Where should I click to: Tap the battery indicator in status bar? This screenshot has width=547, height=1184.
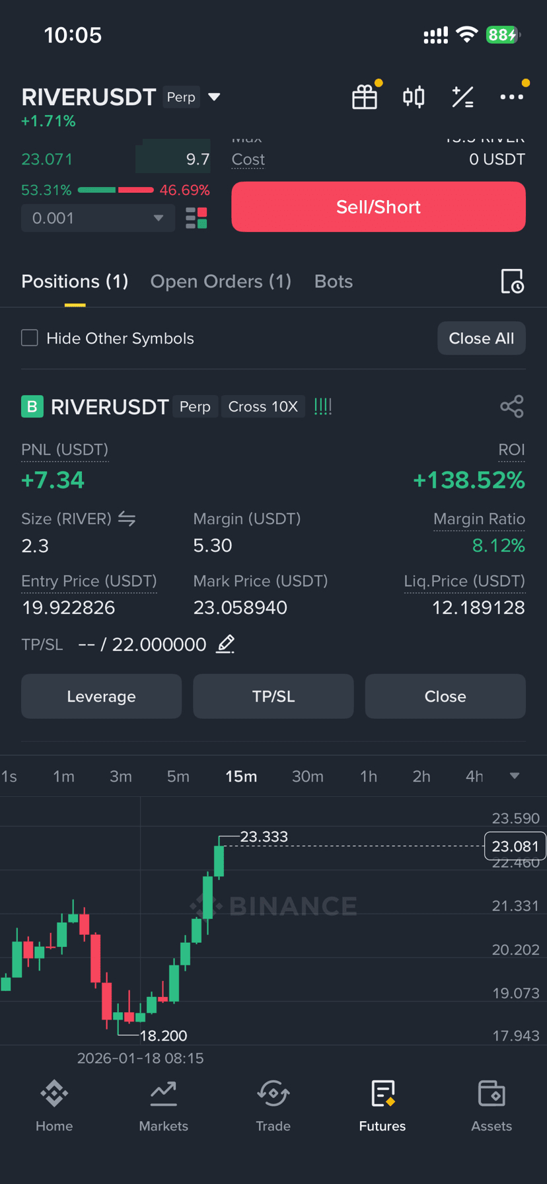[x=503, y=34]
